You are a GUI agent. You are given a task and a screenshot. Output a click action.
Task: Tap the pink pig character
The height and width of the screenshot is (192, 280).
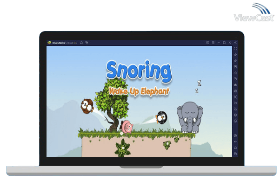click(x=127, y=127)
